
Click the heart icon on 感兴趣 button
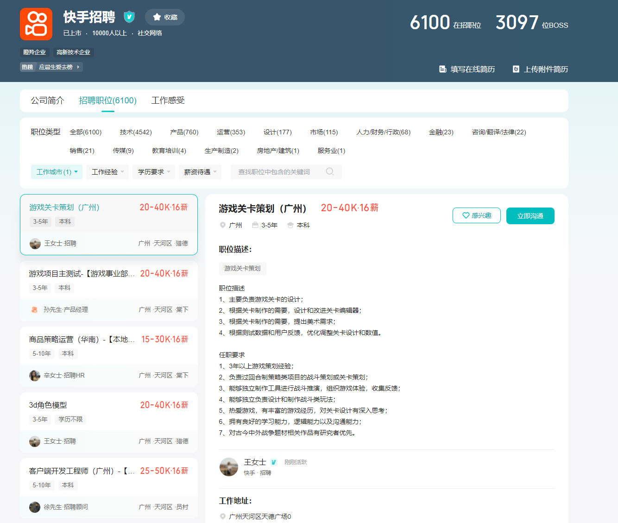click(466, 215)
